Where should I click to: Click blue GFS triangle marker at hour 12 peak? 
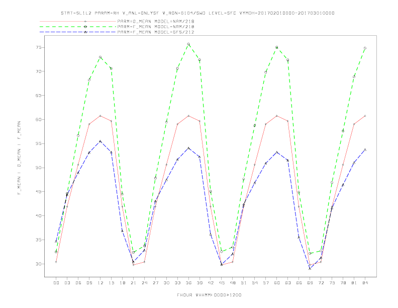click(x=101, y=141)
